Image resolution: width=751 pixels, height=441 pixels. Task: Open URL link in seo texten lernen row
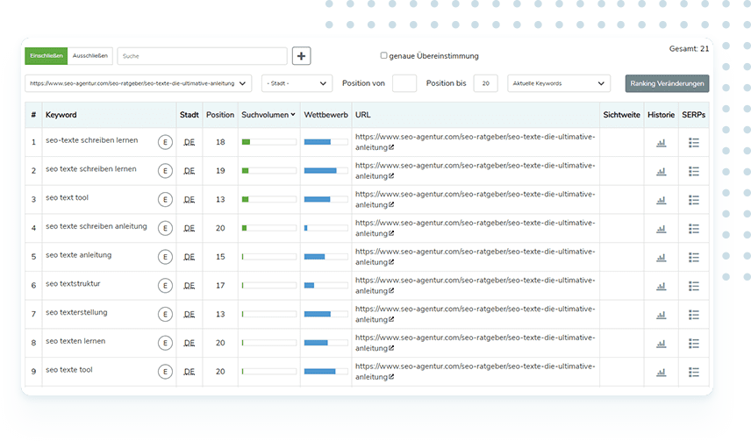[x=475, y=343]
